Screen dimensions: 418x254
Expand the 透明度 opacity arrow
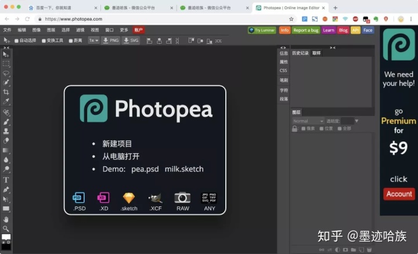[x=356, y=121]
